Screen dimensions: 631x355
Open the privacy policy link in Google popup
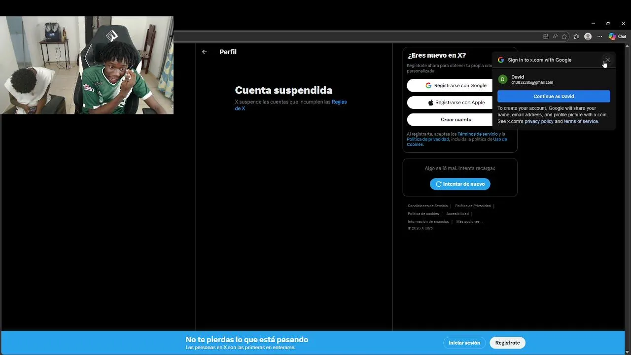(x=539, y=121)
